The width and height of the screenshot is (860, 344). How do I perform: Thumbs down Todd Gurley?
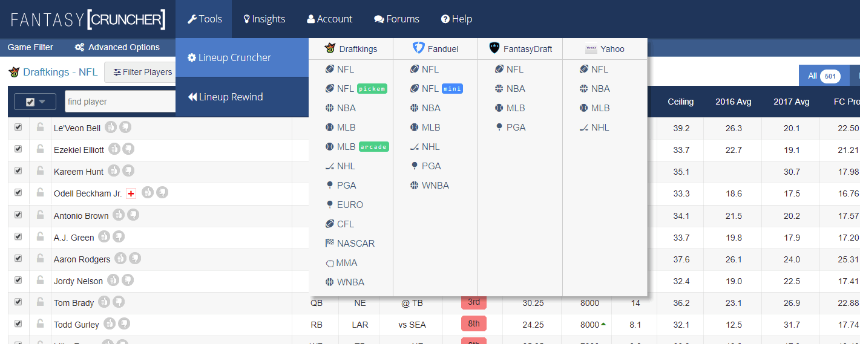124,323
